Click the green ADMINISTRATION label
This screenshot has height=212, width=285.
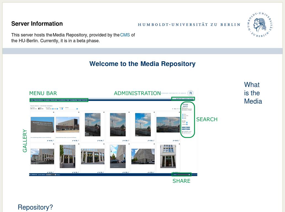(x=137, y=93)
